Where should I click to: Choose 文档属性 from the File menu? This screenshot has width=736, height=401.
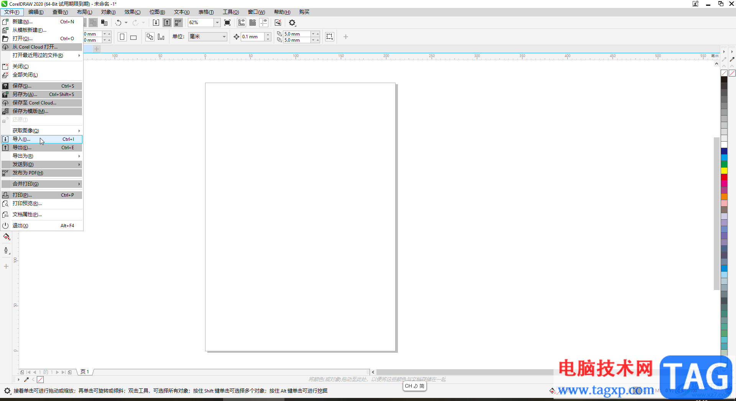(42, 215)
